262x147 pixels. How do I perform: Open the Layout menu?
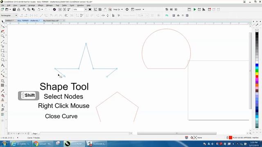(x=23, y=5)
